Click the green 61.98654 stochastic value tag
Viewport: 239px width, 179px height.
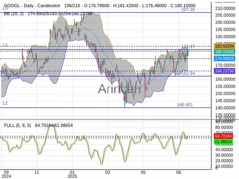click(x=223, y=142)
